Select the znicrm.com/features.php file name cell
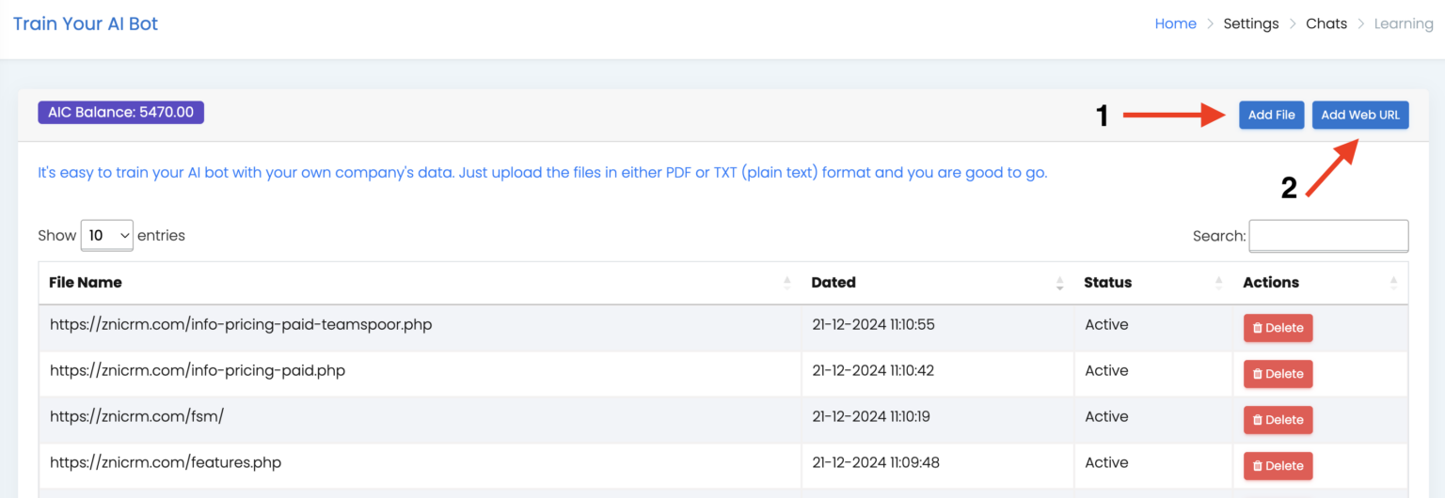Screen dimensions: 1445x498 pyautogui.click(x=420, y=466)
